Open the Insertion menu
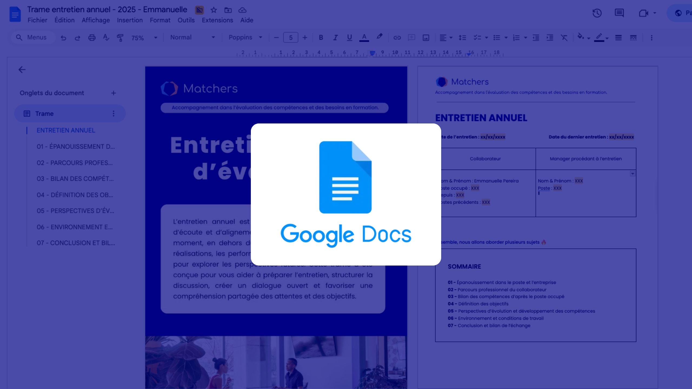This screenshot has height=389, width=692. pyautogui.click(x=130, y=20)
